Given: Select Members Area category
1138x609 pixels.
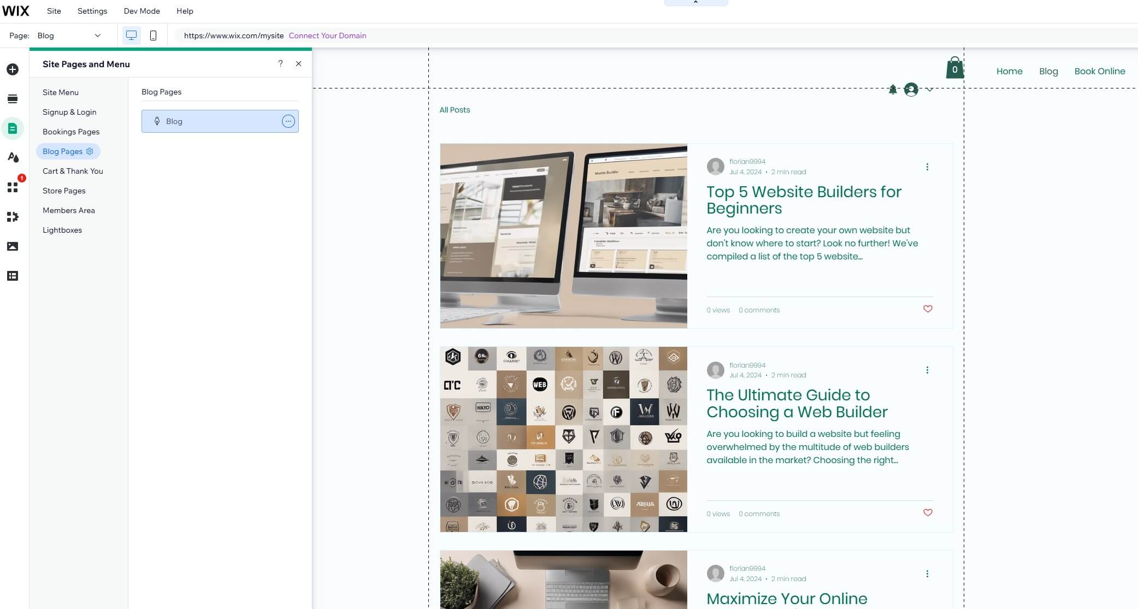Looking at the screenshot, I should pyautogui.click(x=69, y=210).
